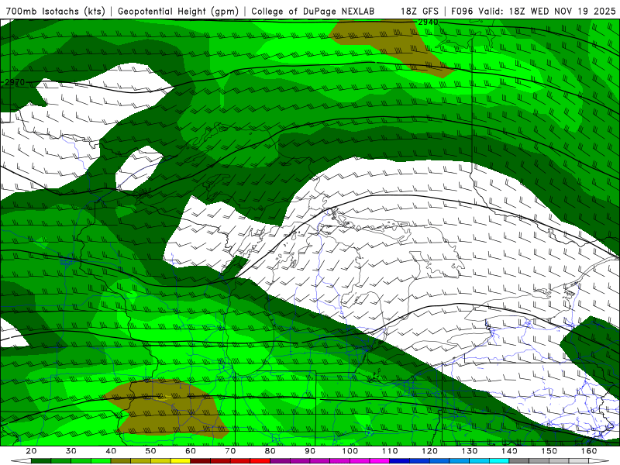Screen dimensions: 620x465
Task: Select the bright yellow swatch left of 60
Action: coord(181,461)
